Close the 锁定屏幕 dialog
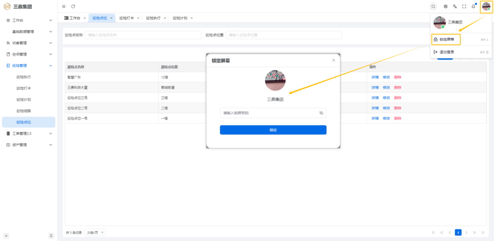494x241 pixels. pyautogui.click(x=333, y=60)
